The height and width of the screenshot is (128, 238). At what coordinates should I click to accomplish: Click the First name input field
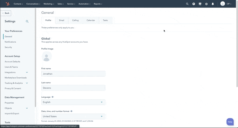coord(73,74)
